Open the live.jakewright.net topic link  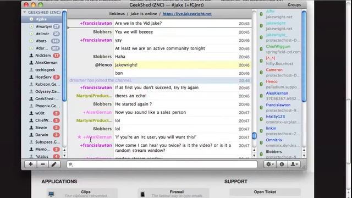[187, 14]
